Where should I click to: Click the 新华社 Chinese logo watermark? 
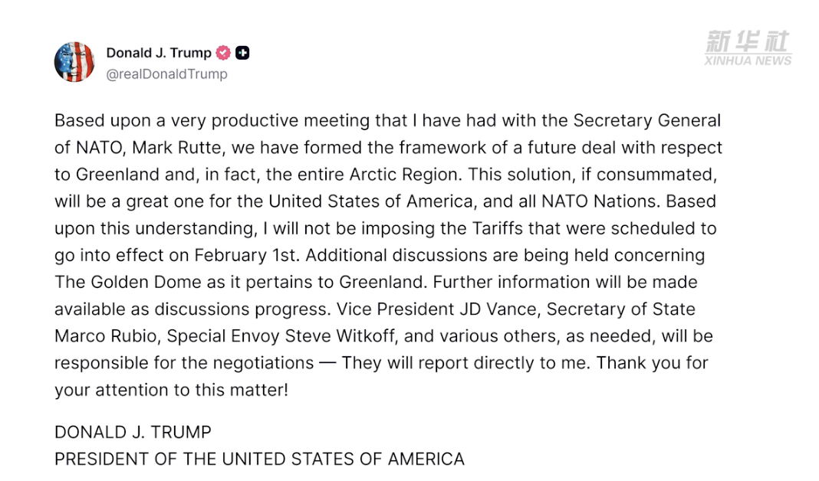tap(746, 42)
